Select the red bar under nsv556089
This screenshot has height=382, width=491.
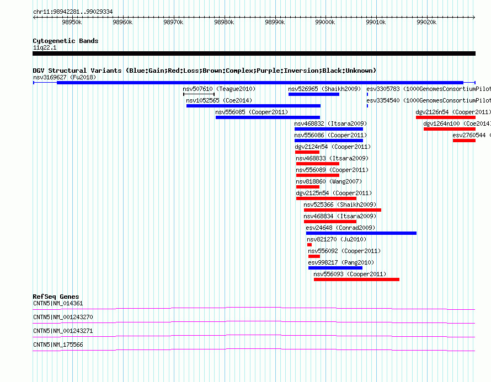click(318, 175)
